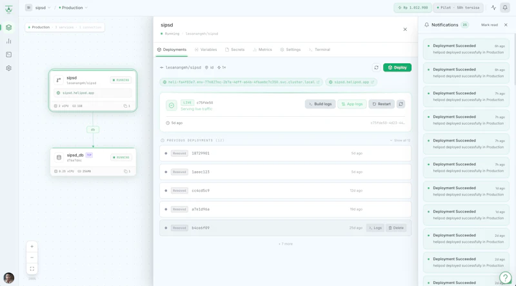The width and height of the screenshot is (516, 286).
Task: Open the bar chart analytics sidebar icon
Action: point(9,41)
